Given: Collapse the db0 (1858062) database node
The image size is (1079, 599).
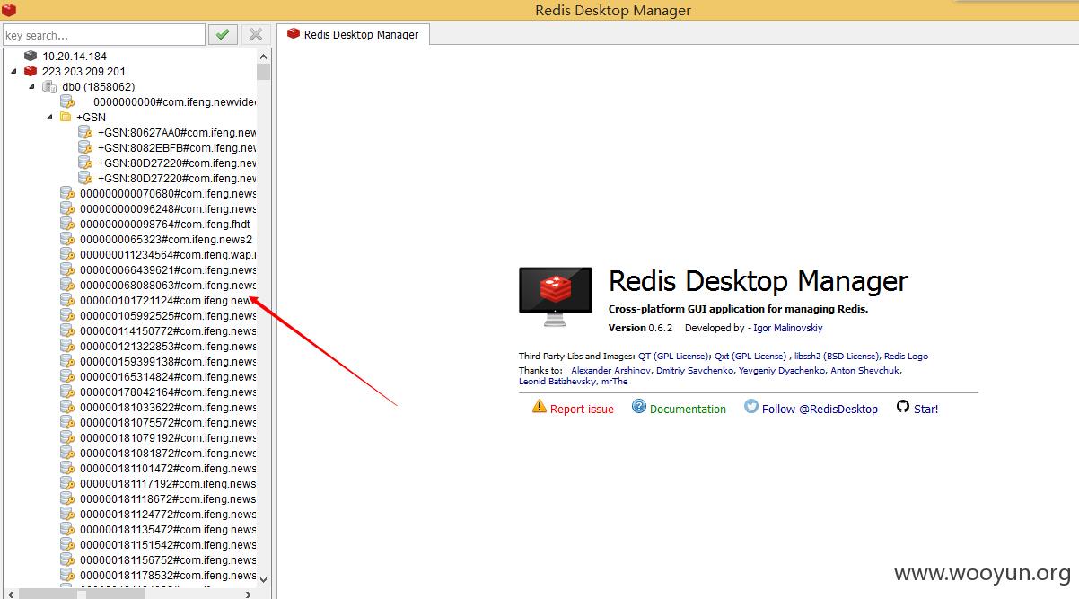Looking at the screenshot, I should click(31, 86).
